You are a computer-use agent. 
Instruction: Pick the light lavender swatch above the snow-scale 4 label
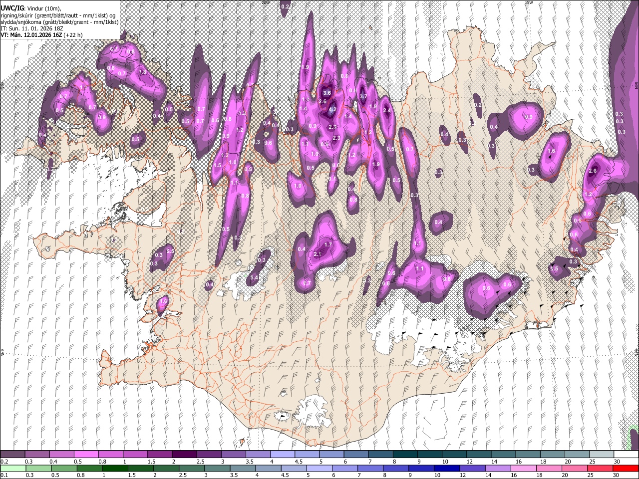[283, 455]
